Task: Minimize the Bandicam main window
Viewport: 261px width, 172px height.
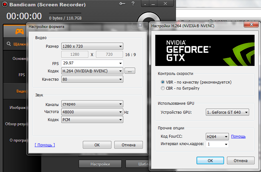Action: click(153, 4)
